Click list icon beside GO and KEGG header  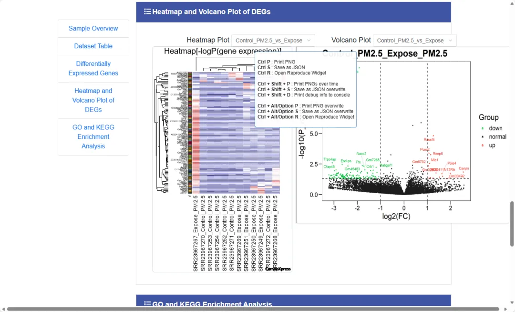click(x=148, y=304)
